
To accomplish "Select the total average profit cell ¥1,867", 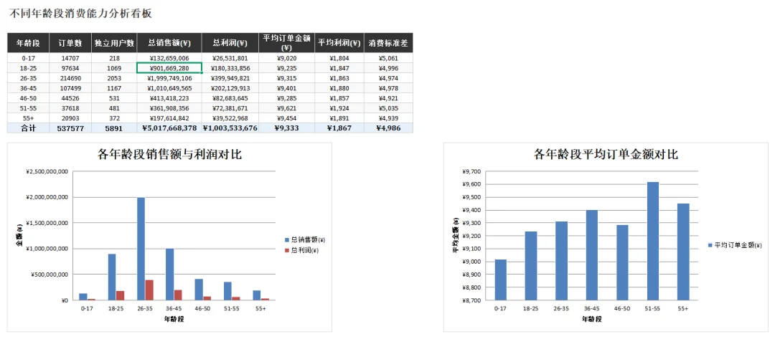I will tap(339, 128).
